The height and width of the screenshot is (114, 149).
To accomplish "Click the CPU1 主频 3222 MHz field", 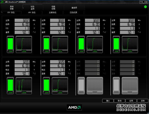I will pos(58,20).
